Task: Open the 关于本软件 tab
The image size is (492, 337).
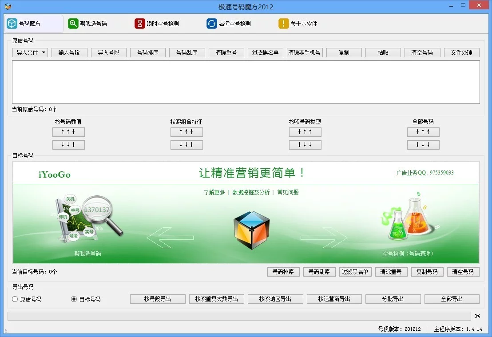Action: (298, 24)
